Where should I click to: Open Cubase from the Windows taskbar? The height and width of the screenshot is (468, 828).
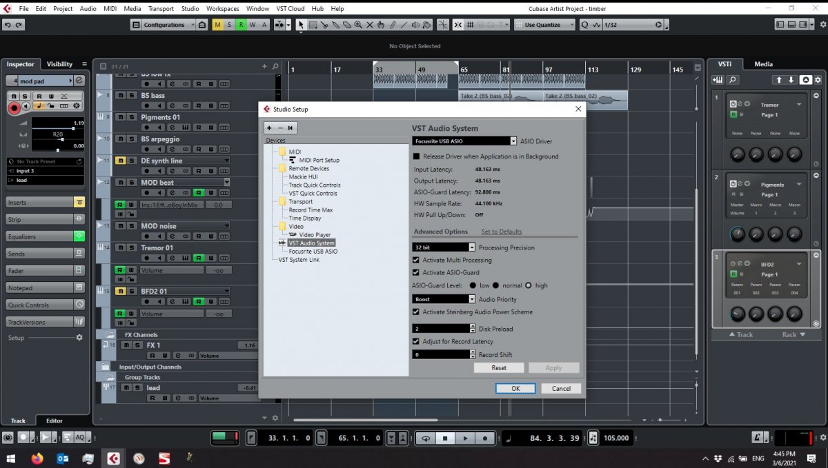[x=112, y=458]
